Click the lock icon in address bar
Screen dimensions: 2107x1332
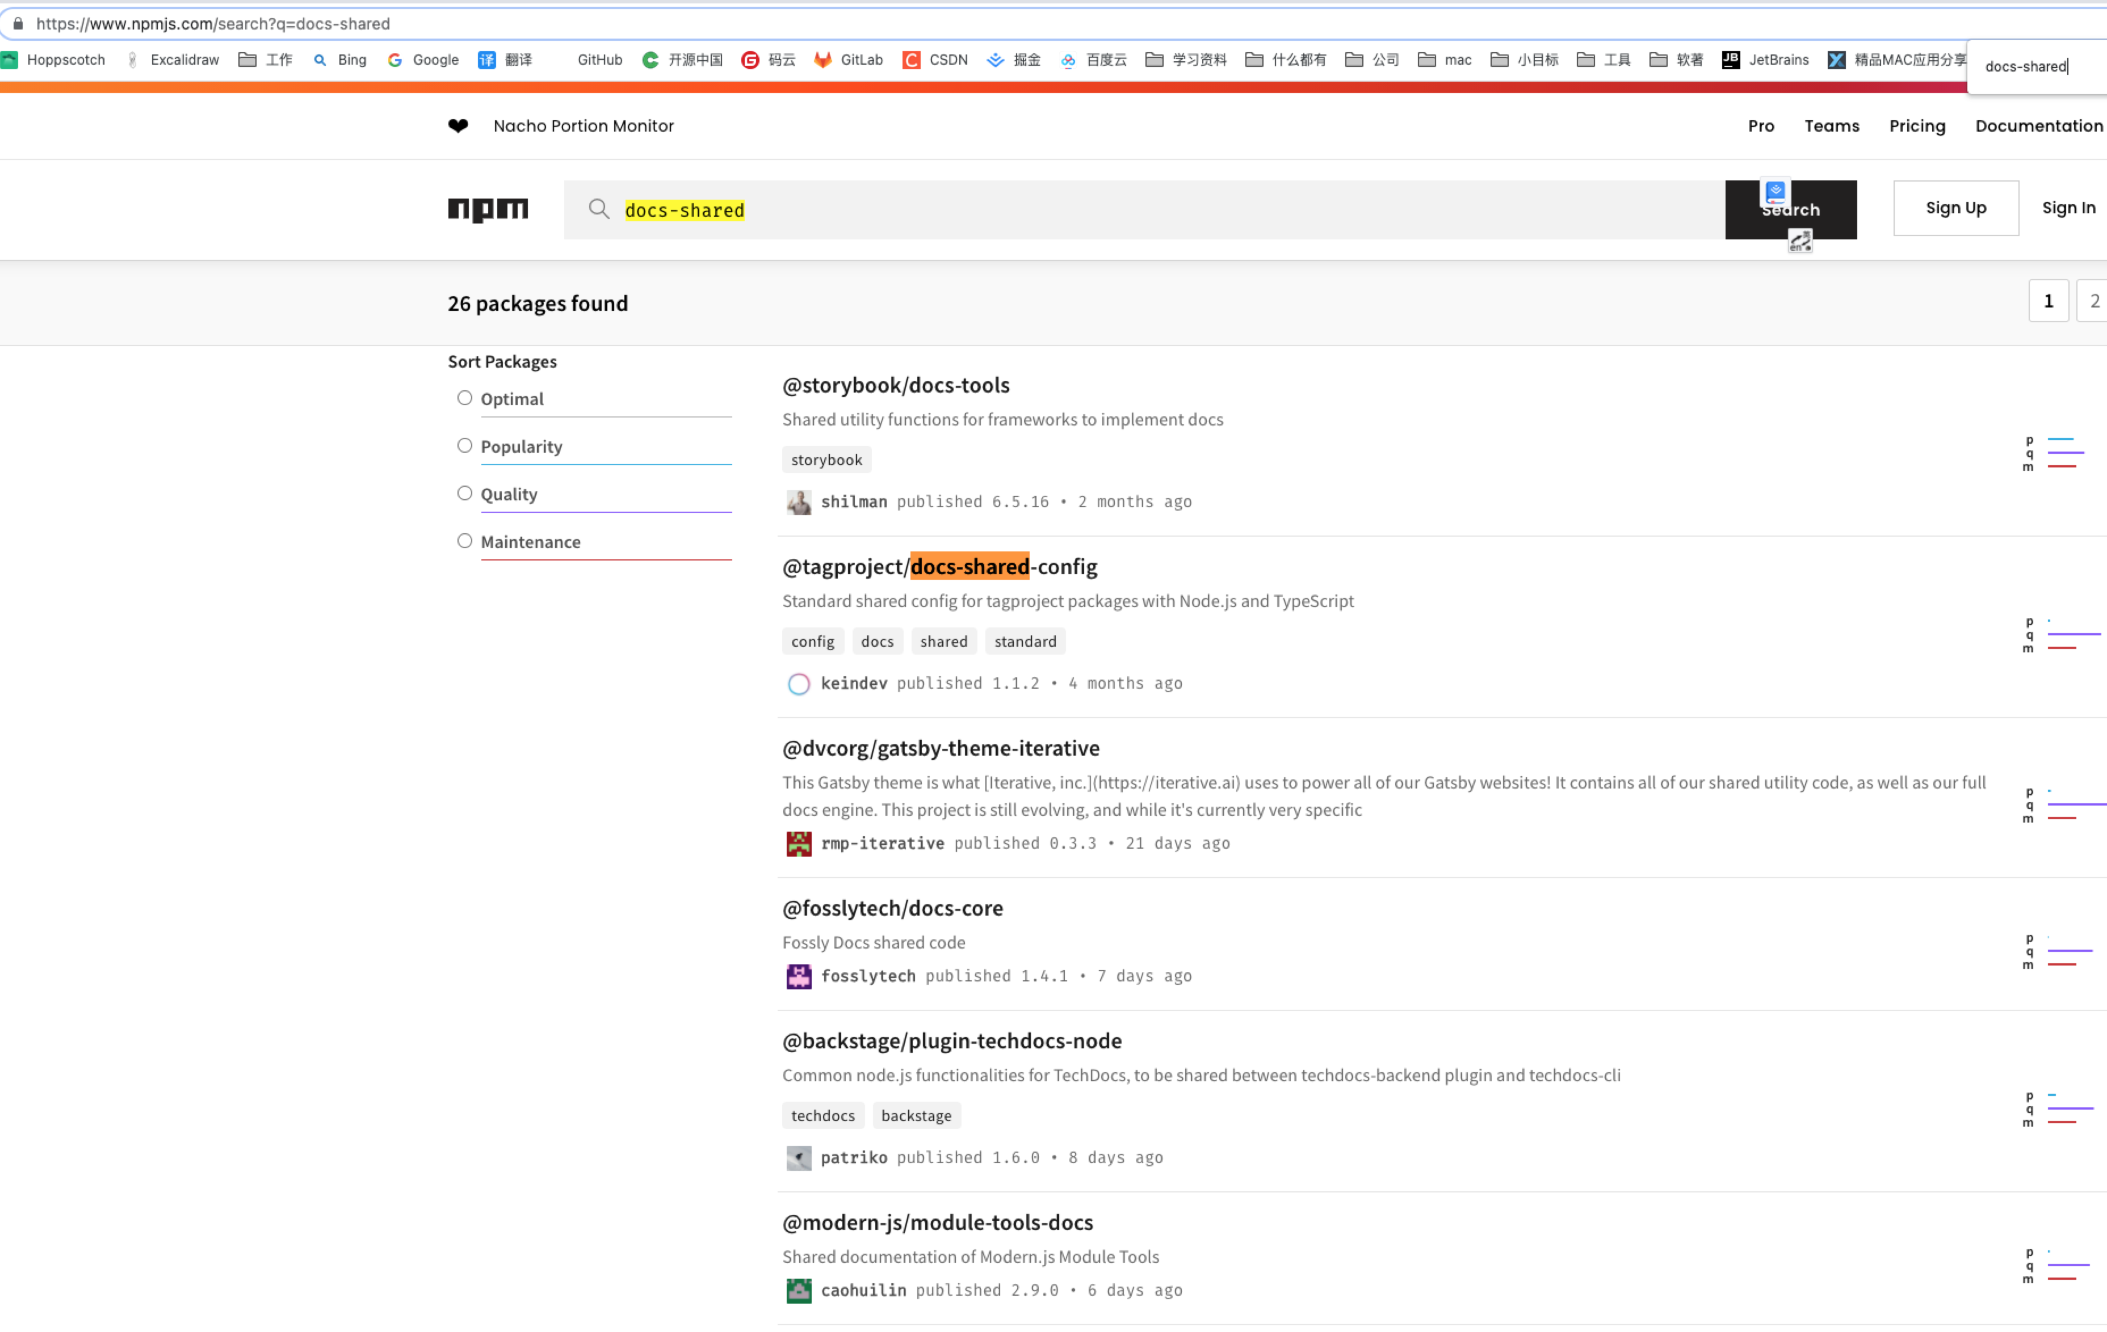click(18, 24)
